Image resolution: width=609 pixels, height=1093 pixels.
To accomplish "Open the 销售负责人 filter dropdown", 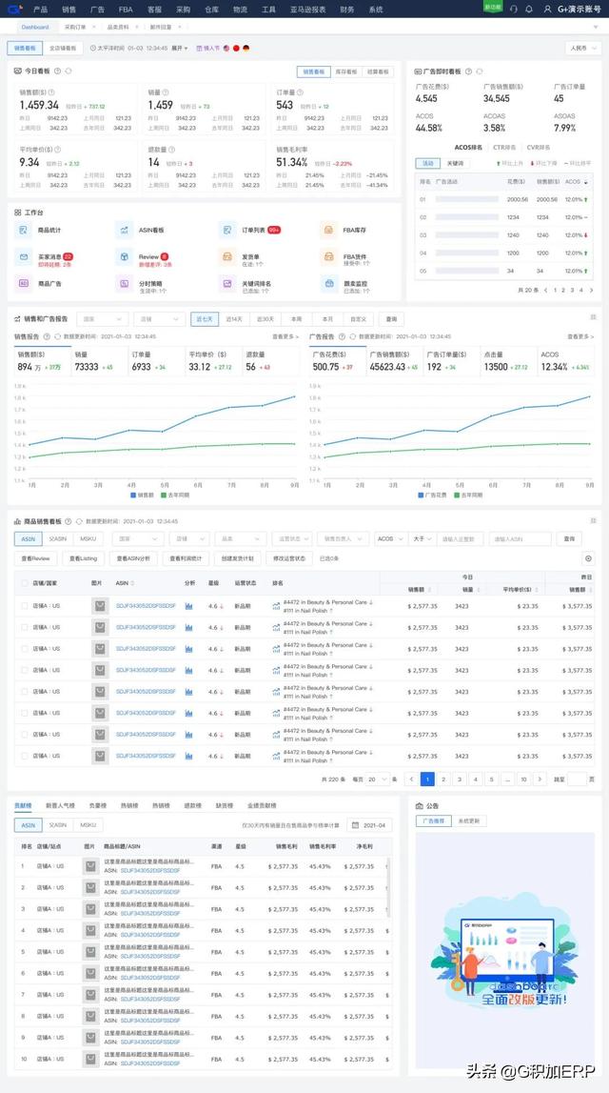I will (344, 538).
